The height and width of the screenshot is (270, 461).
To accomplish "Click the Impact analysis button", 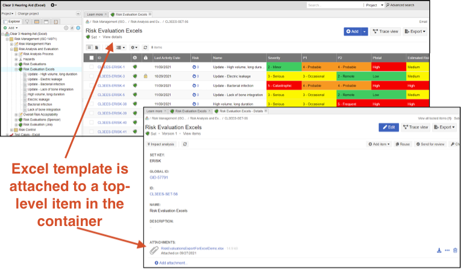I will [161, 144].
